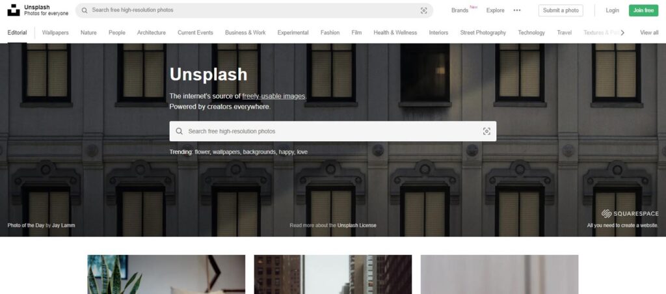Select the Technology category

tap(531, 33)
